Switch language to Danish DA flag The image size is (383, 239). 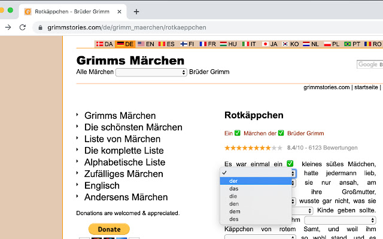[x=104, y=44]
